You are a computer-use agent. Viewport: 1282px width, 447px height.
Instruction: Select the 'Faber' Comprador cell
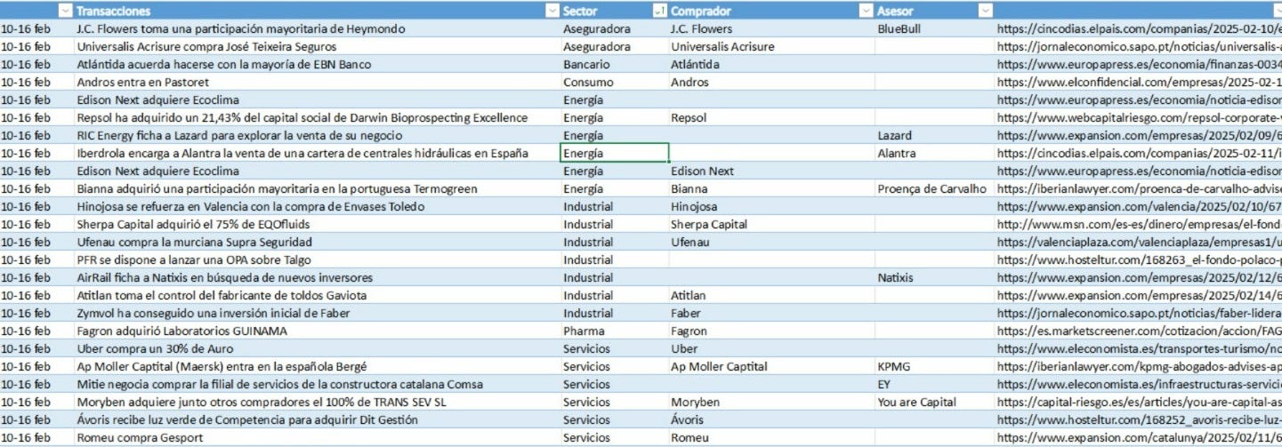coord(770,313)
